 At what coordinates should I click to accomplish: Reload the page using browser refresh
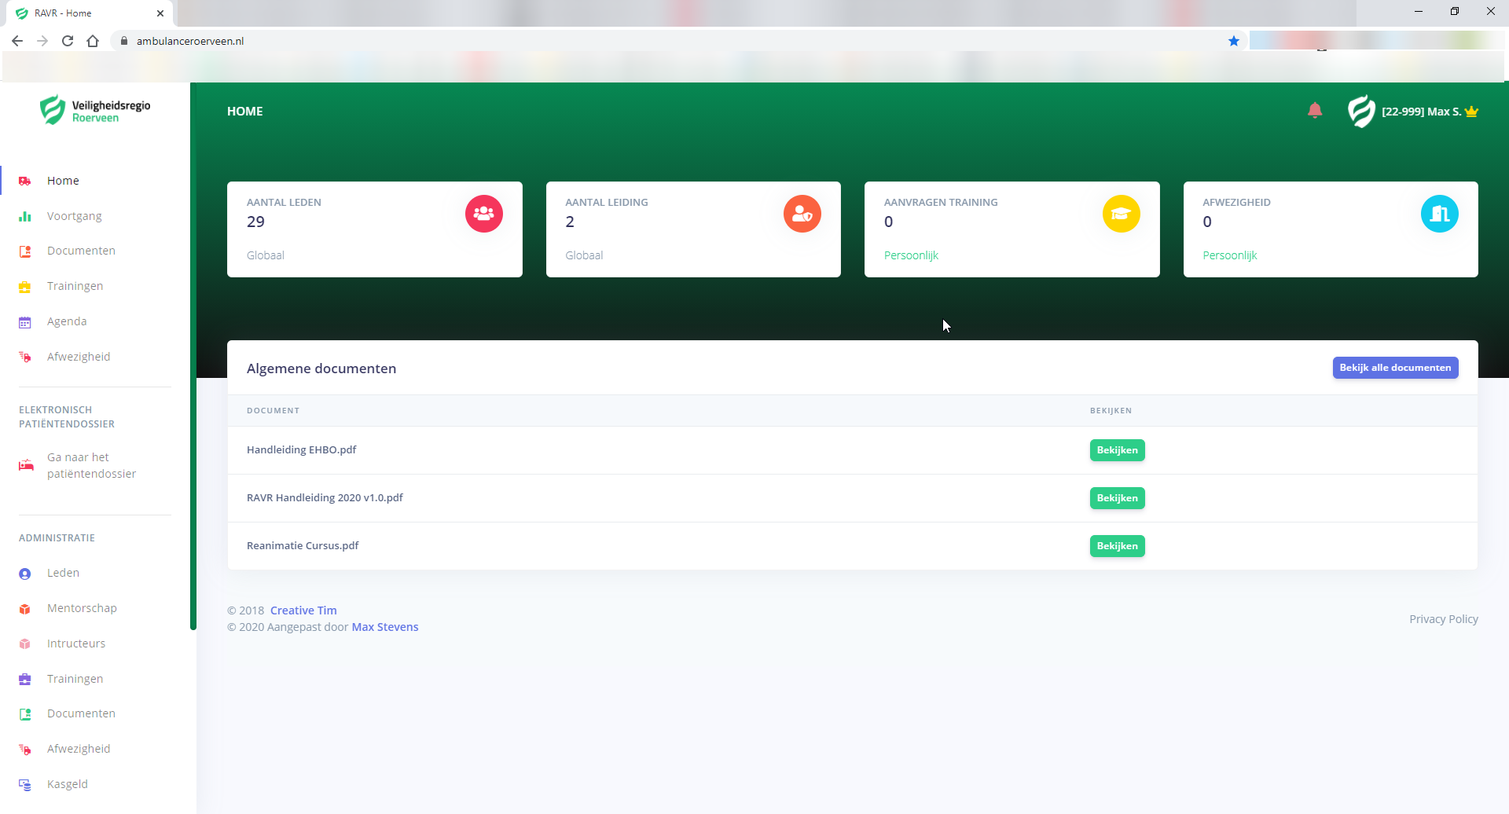point(68,41)
